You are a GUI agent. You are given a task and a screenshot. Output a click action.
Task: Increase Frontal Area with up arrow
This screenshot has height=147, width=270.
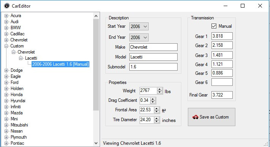tap(157, 109)
